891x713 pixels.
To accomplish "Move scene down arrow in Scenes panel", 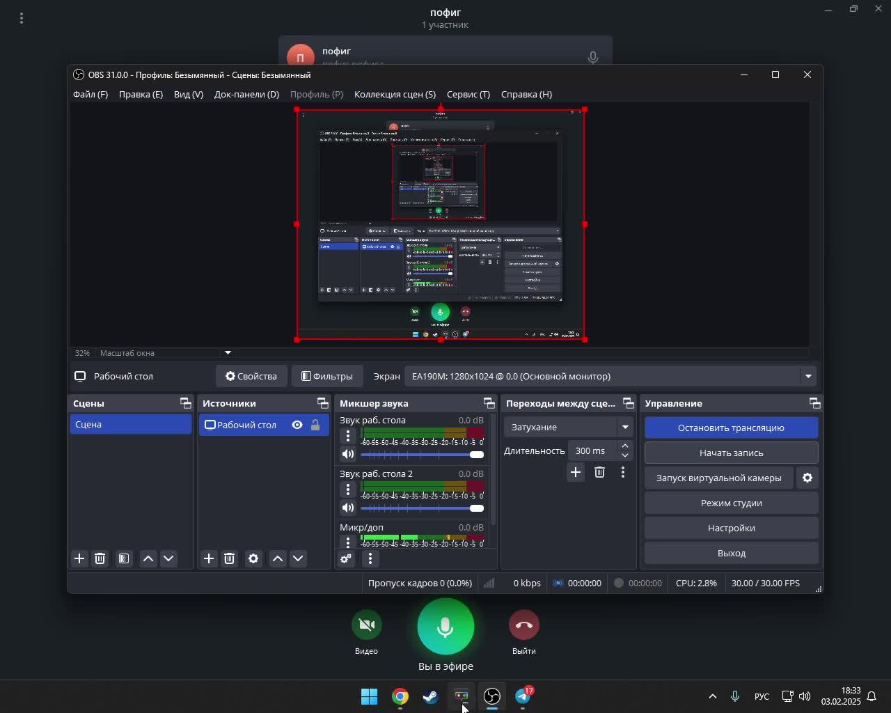I will (x=168, y=558).
